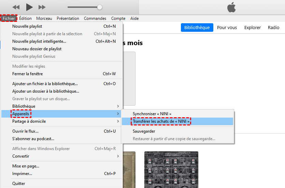
Task: Adjust the volume slider knob
Action: pyautogui.click(x=100, y=7)
